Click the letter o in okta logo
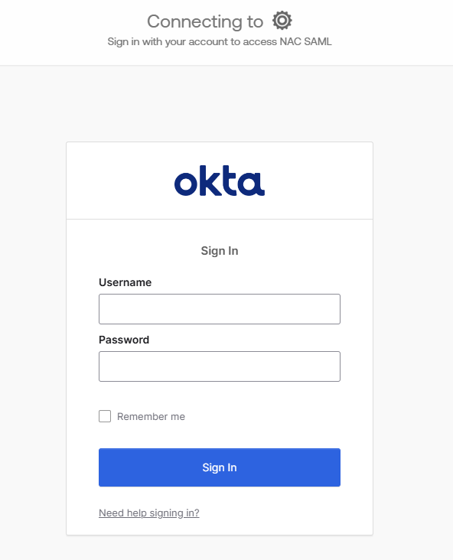The image size is (453, 560). 186,184
